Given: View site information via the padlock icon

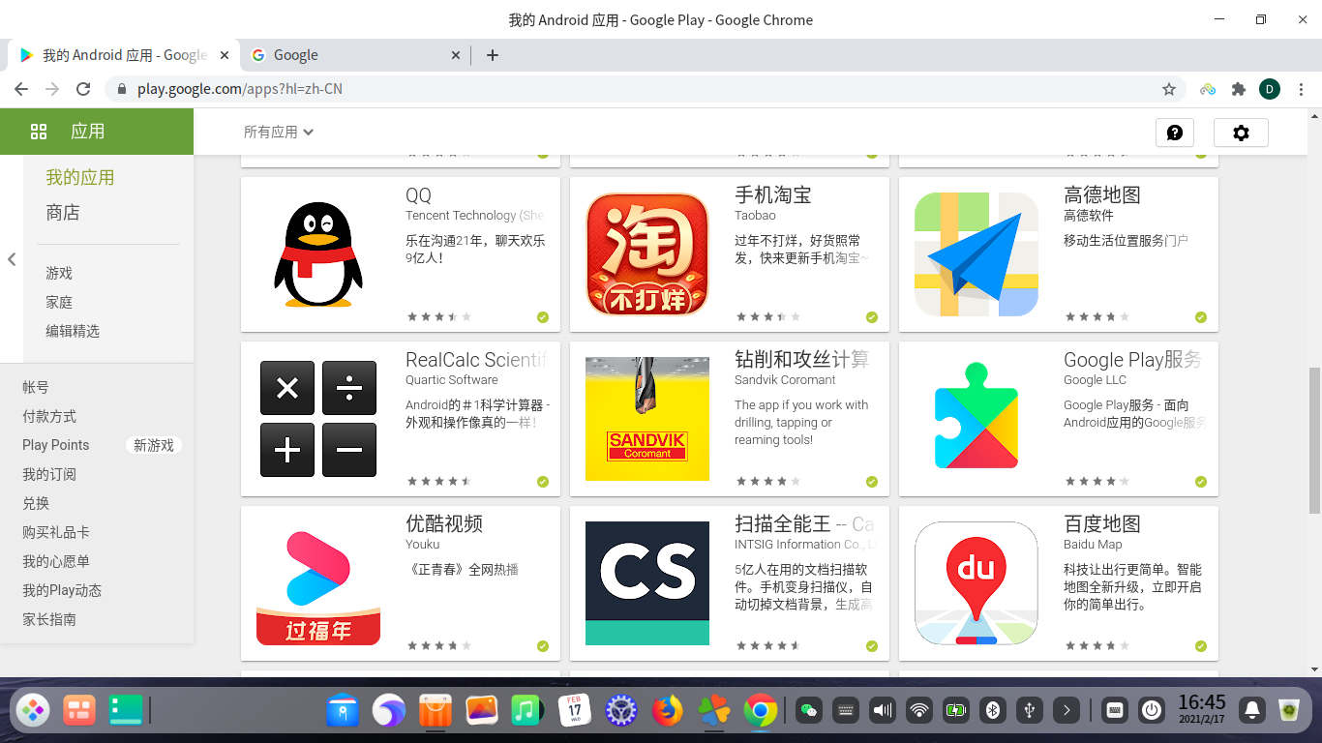Looking at the screenshot, I should 121,89.
